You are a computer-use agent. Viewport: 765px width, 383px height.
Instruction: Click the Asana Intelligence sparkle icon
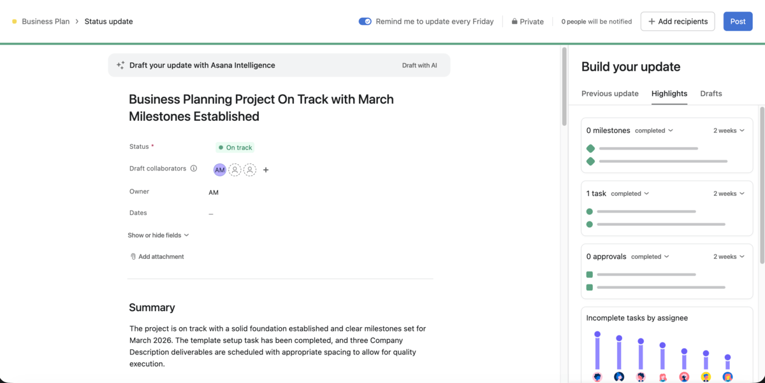pyautogui.click(x=120, y=65)
